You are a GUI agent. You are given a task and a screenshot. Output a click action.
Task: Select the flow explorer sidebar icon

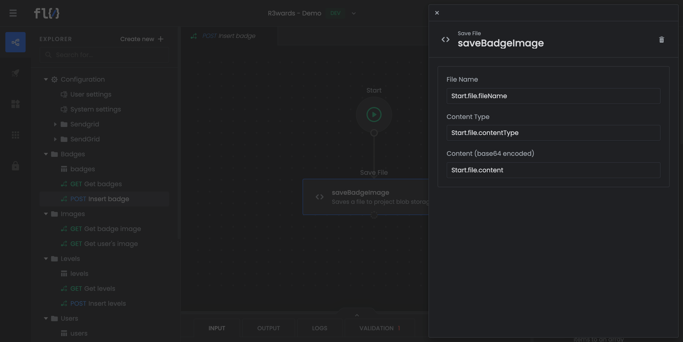tap(15, 42)
